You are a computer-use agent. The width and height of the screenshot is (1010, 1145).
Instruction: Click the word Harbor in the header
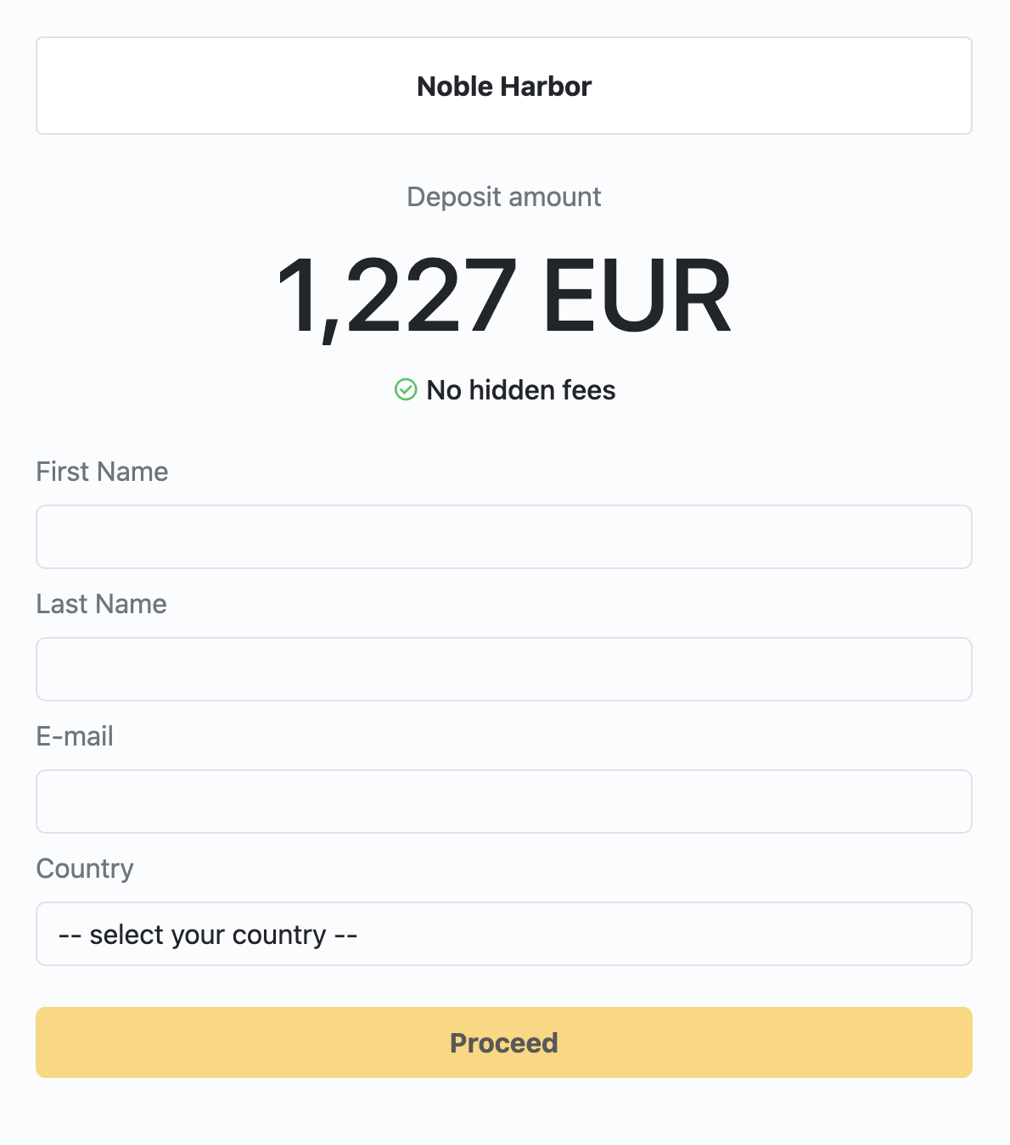546,87
